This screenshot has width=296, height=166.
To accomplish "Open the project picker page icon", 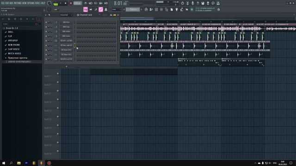I will pos(172,9).
